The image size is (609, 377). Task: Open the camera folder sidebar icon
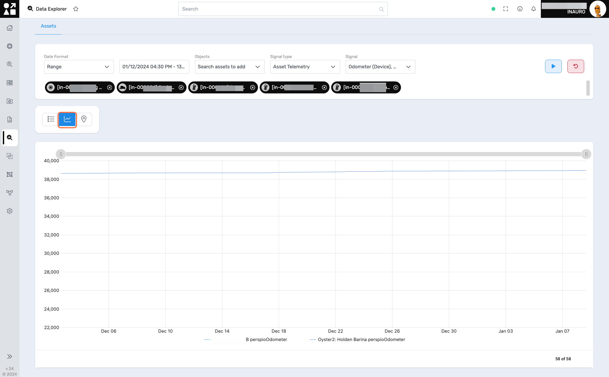pyautogui.click(x=9, y=101)
